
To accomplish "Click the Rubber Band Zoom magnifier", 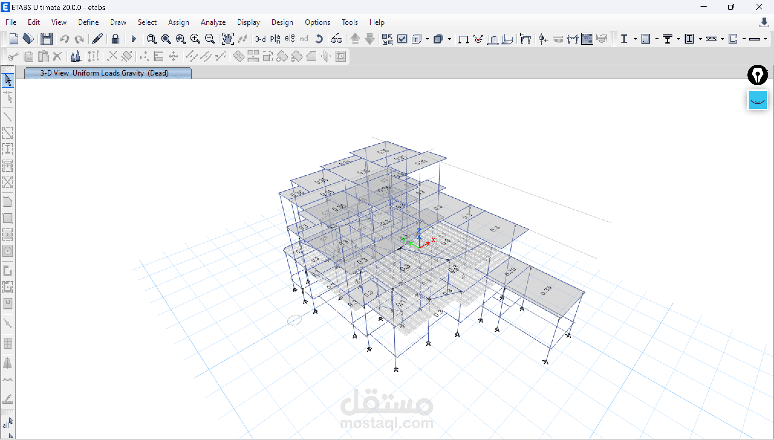I will 151,39.
